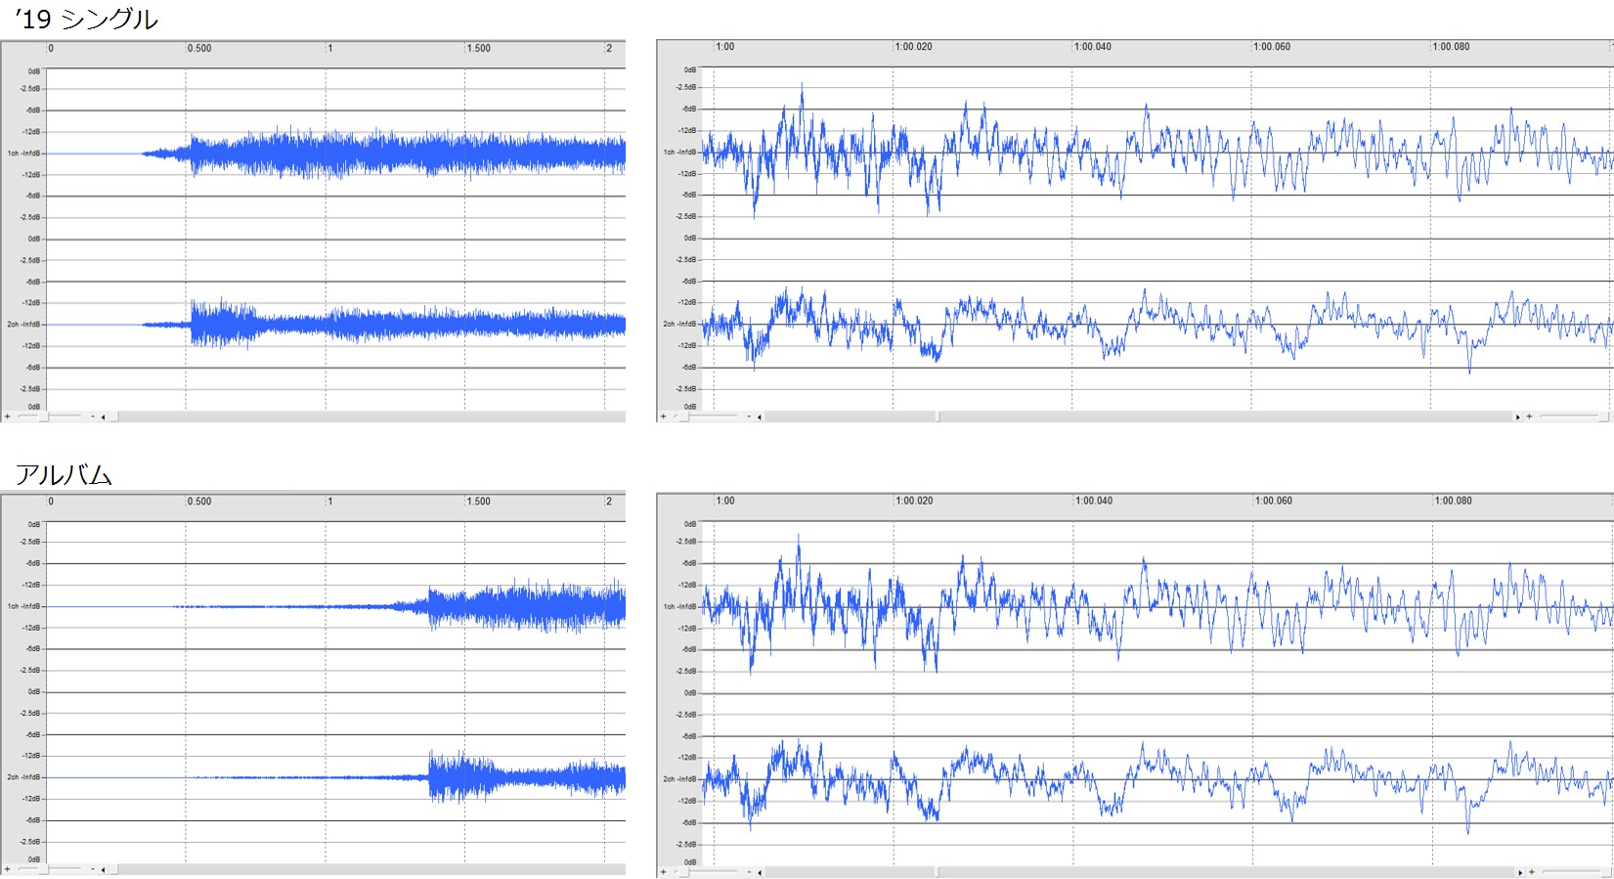Click the 1 second ruler mark in the '19 single overview
Image resolution: width=1614 pixels, height=879 pixels.
[329, 48]
